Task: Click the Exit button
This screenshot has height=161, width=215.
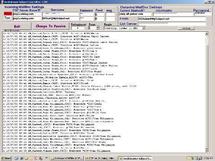Action: point(17,26)
